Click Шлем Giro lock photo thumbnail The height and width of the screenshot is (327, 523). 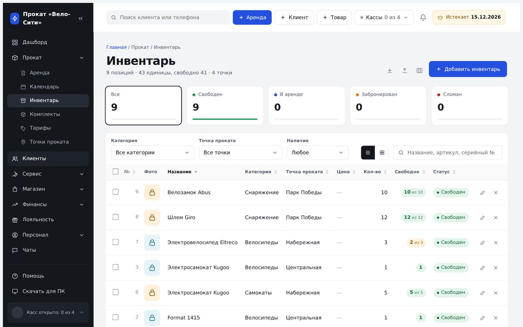coord(152,218)
